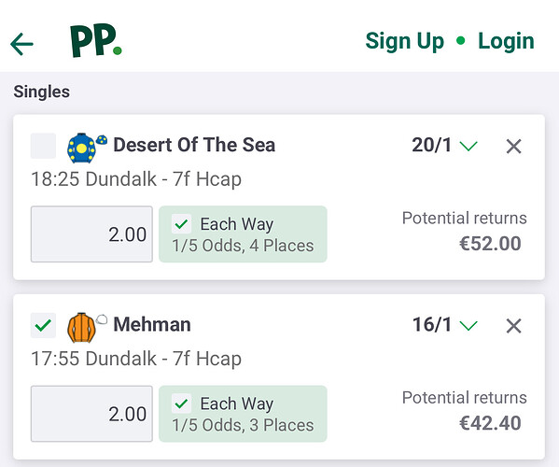Expand the 20/1 odds dropdown
The width and height of the screenshot is (559, 467).
468,146
